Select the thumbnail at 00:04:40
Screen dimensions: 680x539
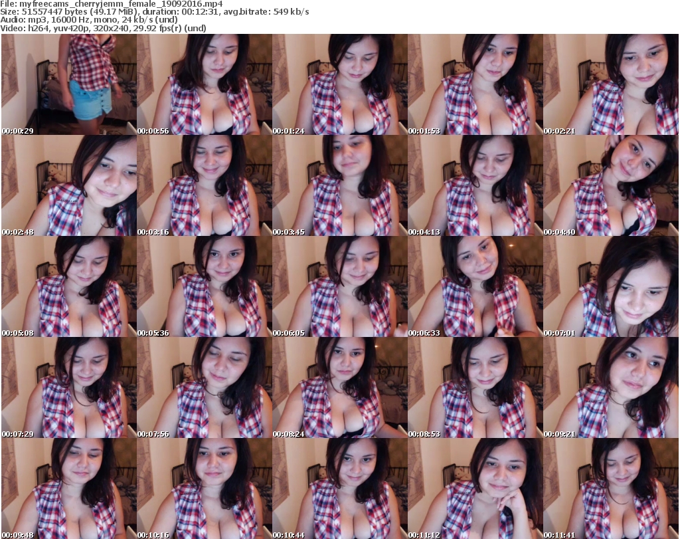(x=611, y=185)
